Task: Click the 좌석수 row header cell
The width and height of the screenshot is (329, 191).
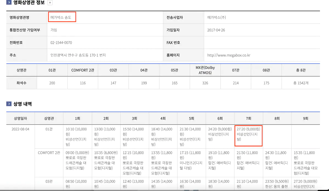Action: (21, 82)
